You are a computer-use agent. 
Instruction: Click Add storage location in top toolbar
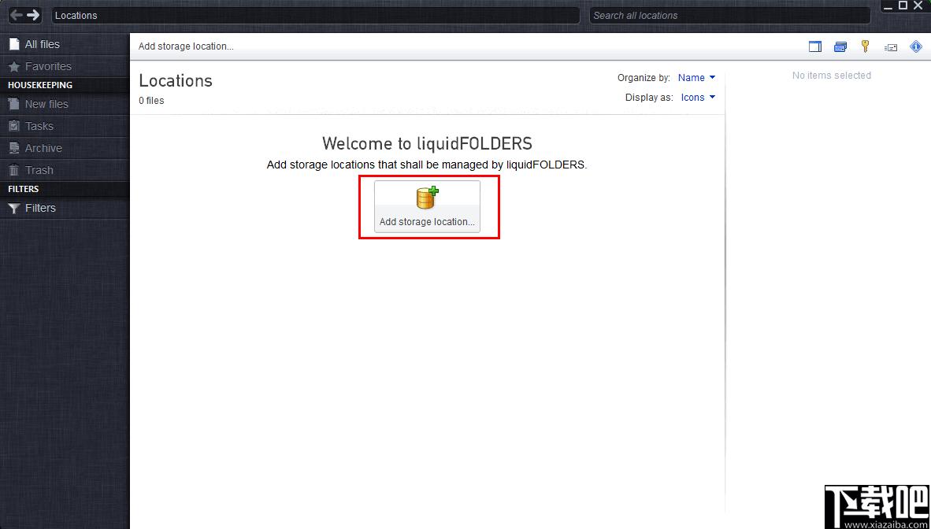pos(186,46)
